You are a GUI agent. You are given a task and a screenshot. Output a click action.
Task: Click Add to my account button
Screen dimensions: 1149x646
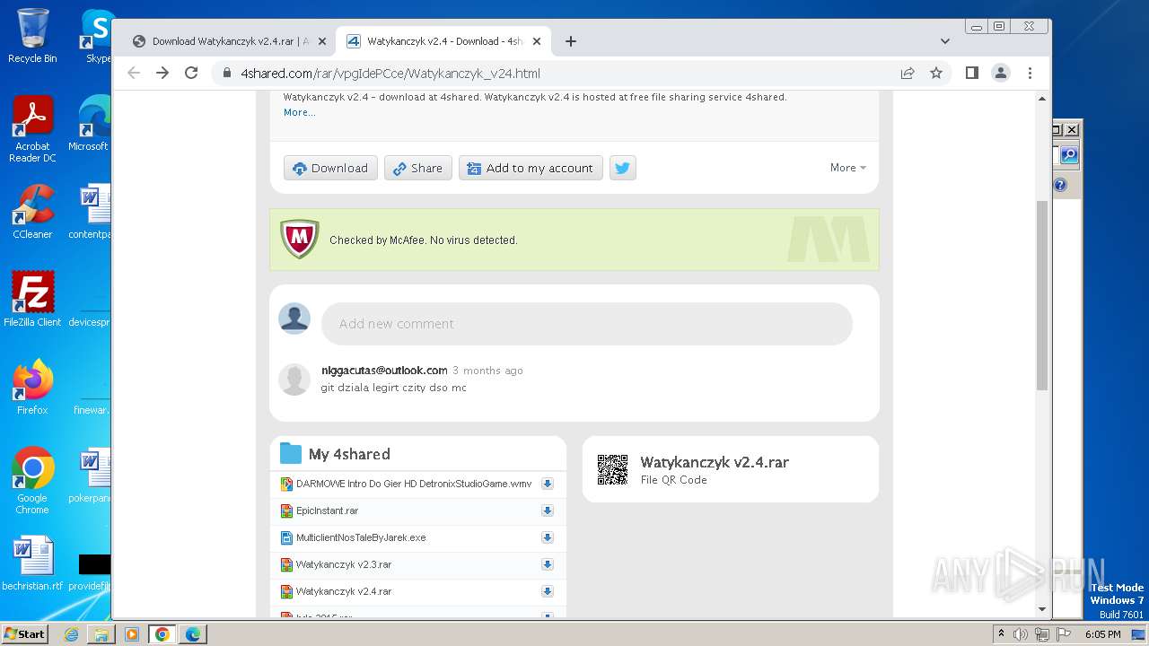pyautogui.click(x=531, y=168)
